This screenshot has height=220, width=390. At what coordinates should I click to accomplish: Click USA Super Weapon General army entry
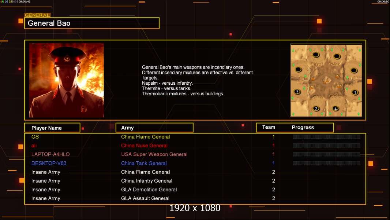pos(154,154)
